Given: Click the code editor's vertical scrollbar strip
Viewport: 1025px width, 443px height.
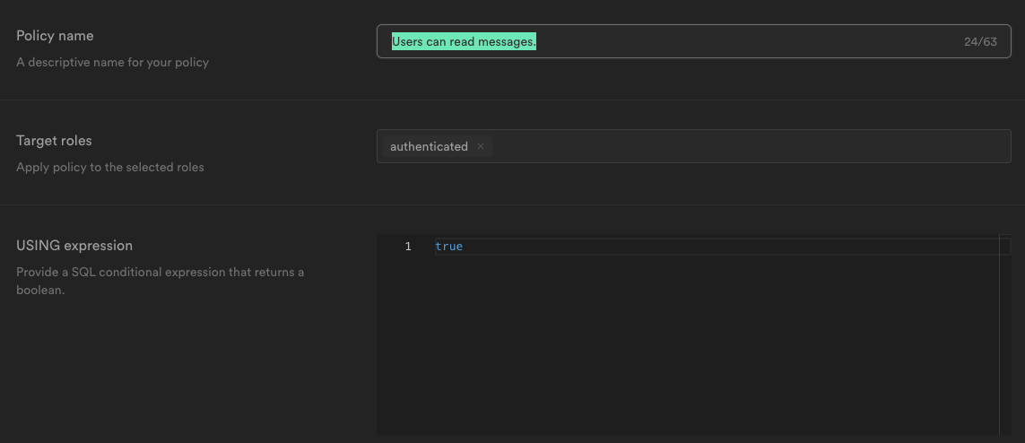Looking at the screenshot, I should [1005, 334].
